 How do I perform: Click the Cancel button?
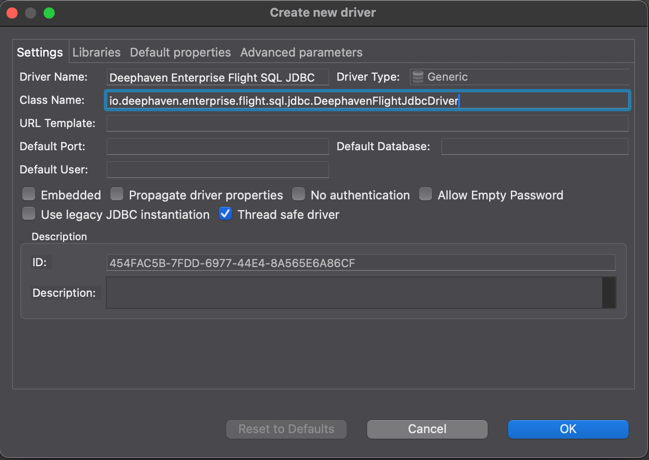pyautogui.click(x=427, y=429)
